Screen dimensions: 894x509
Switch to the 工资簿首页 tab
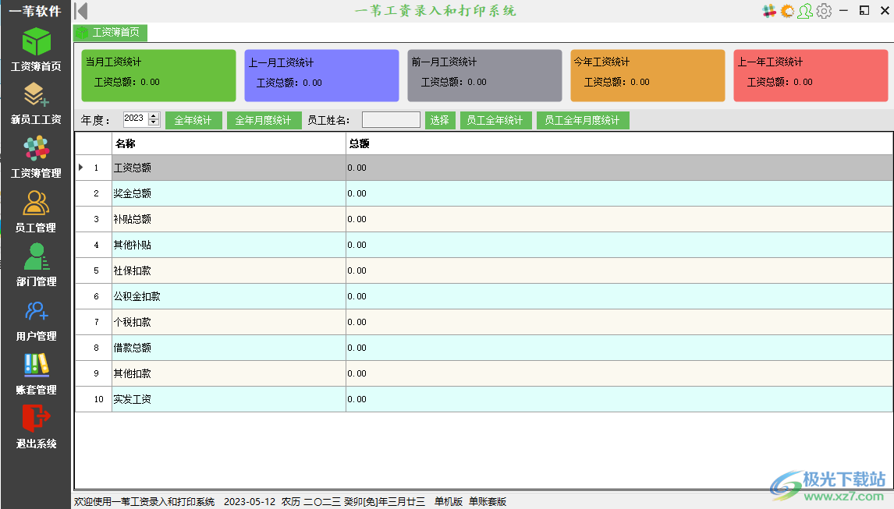click(111, 33)
